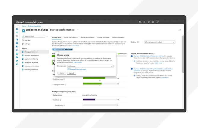Image resolution: width=198 pixels, height=128 pixels.
Task: Open the Reports monitor icon in left rail
Action: (17, 50)
